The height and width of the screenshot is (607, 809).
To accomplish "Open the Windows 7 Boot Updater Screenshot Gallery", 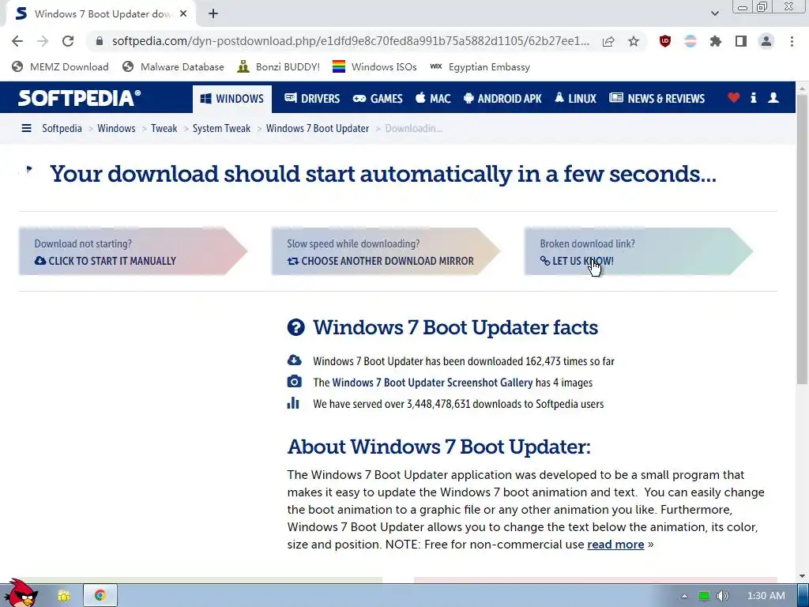I will pos(432,383).
